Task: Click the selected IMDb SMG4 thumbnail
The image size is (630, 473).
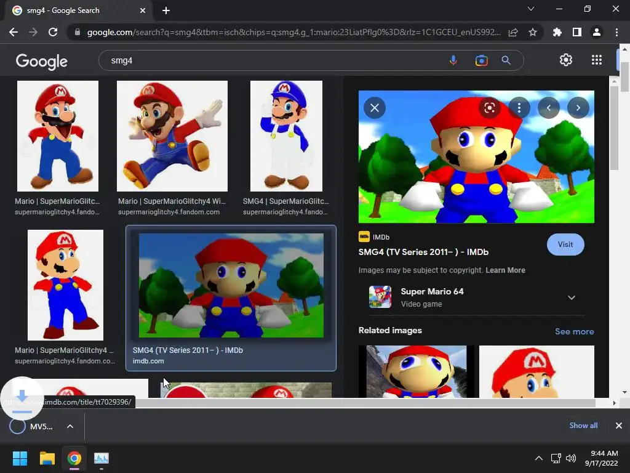Action: 231,286
